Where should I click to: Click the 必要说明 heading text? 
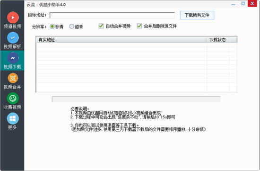(80, 109)
